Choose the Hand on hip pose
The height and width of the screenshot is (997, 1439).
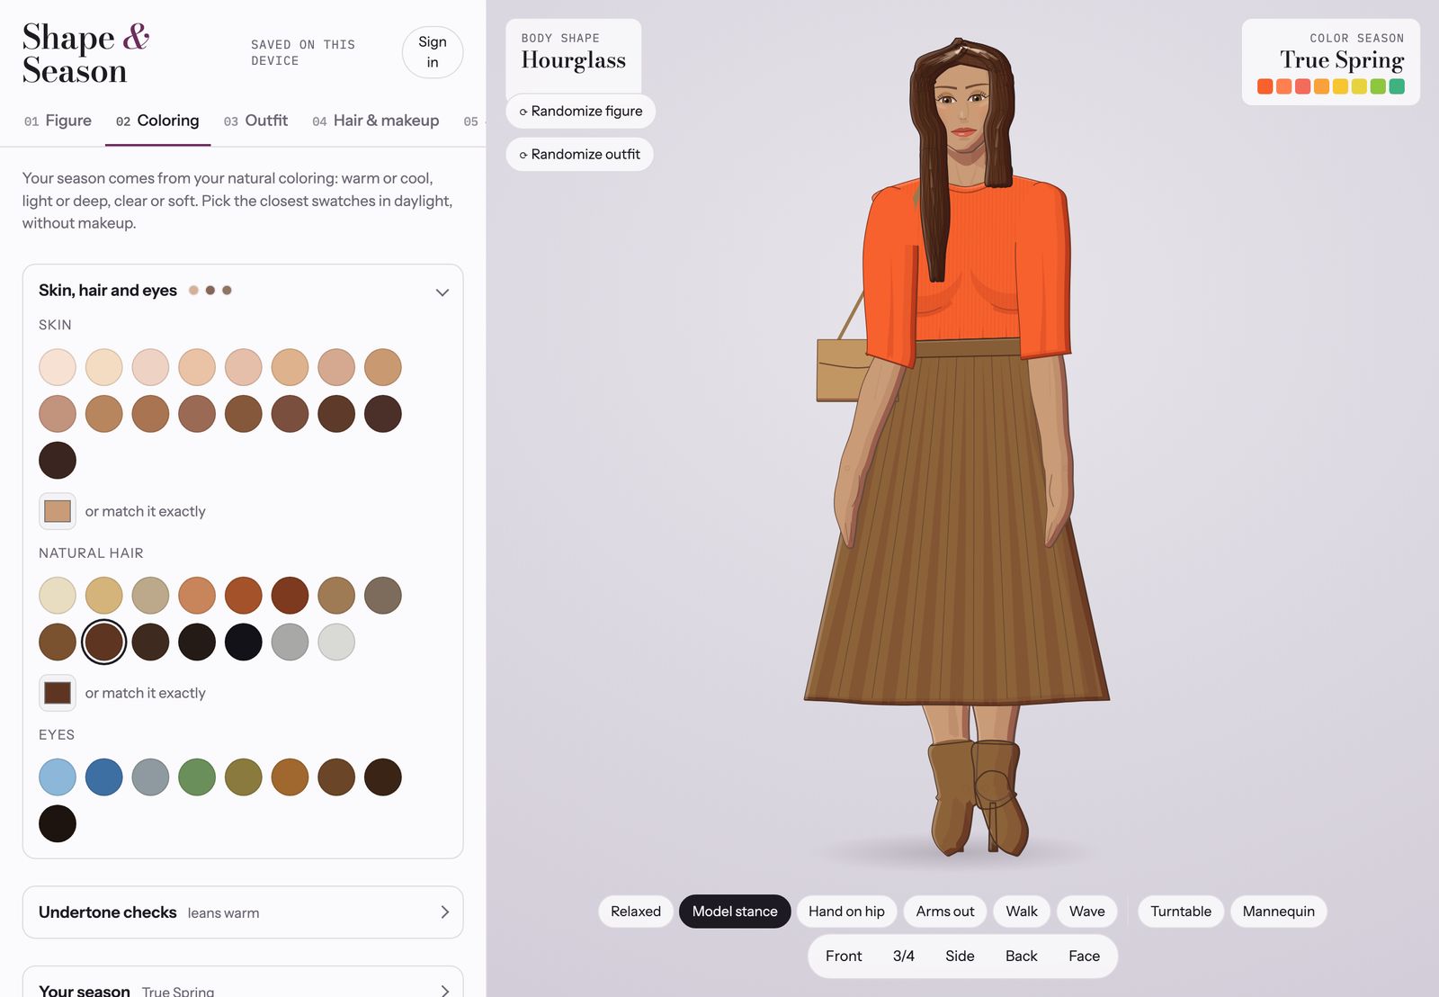tap(846, 912)
